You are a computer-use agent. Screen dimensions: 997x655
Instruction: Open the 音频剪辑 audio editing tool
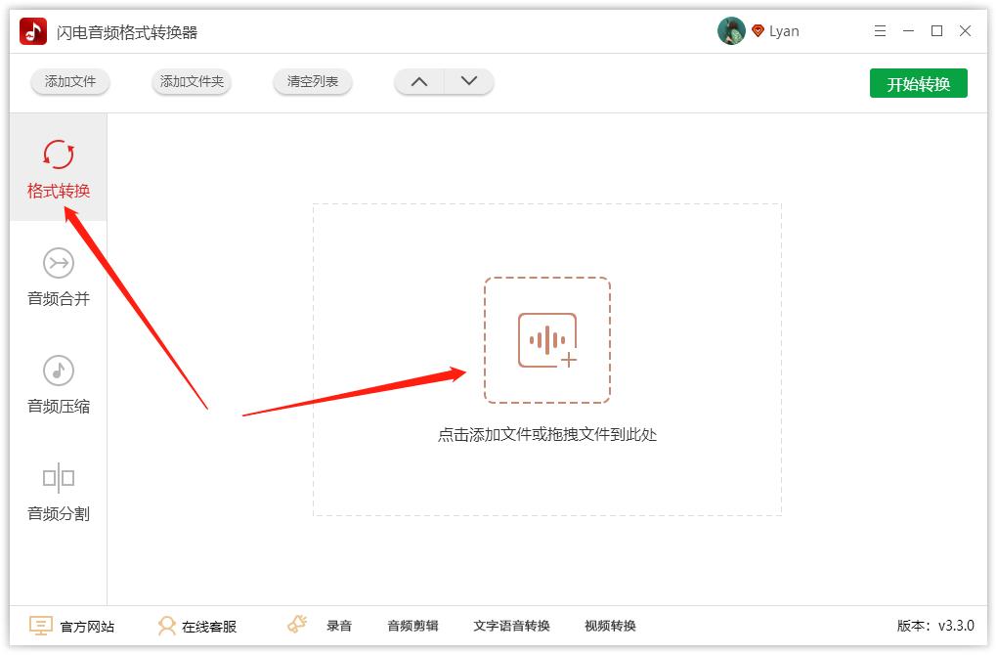click(x=412, y=626)
